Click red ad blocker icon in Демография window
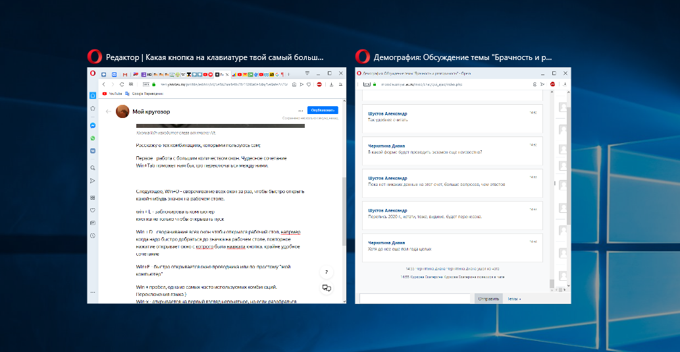 pos(553,84)
